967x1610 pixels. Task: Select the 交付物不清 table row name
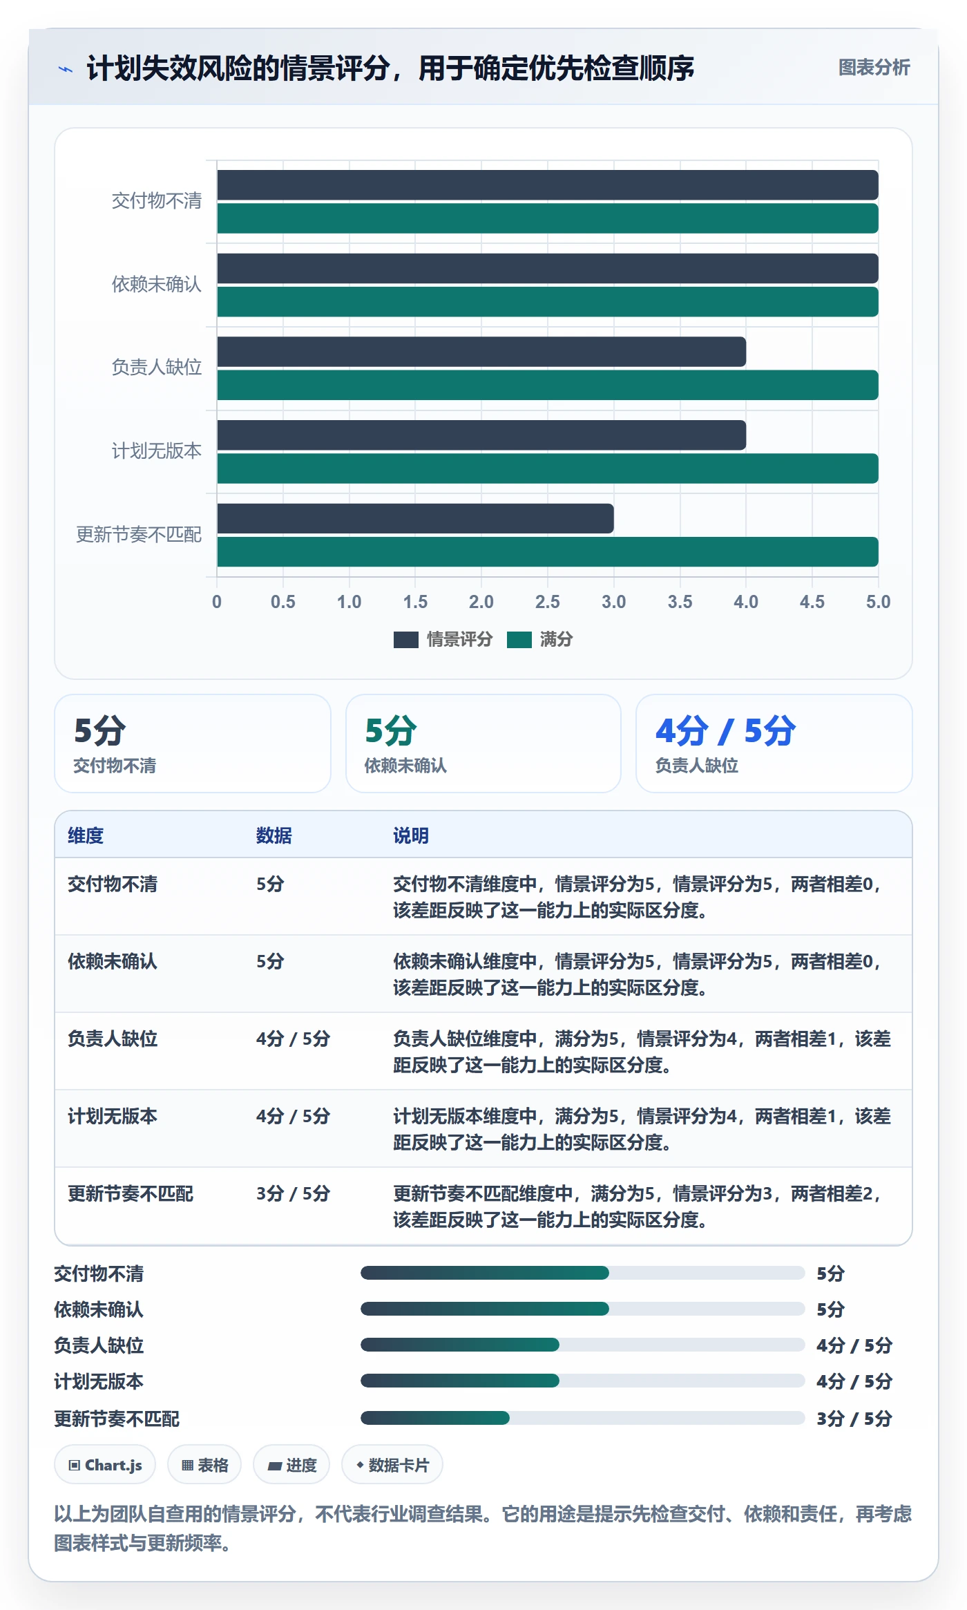point(113,884)
